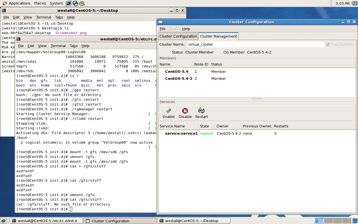Open the System menu in top panel

(56, 3)
